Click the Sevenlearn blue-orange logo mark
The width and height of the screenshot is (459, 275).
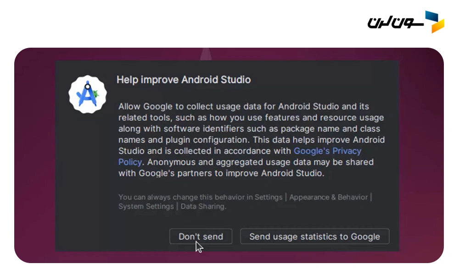pyautogui.click(x=434, y=22)
